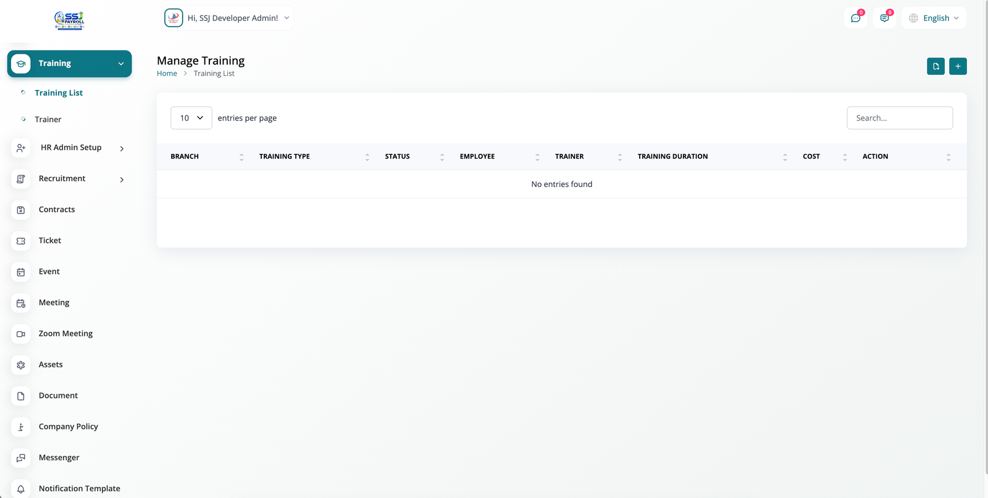988x498 pixels.
Task: Click the Notification Template bell icon
Action: pos(21,489)
